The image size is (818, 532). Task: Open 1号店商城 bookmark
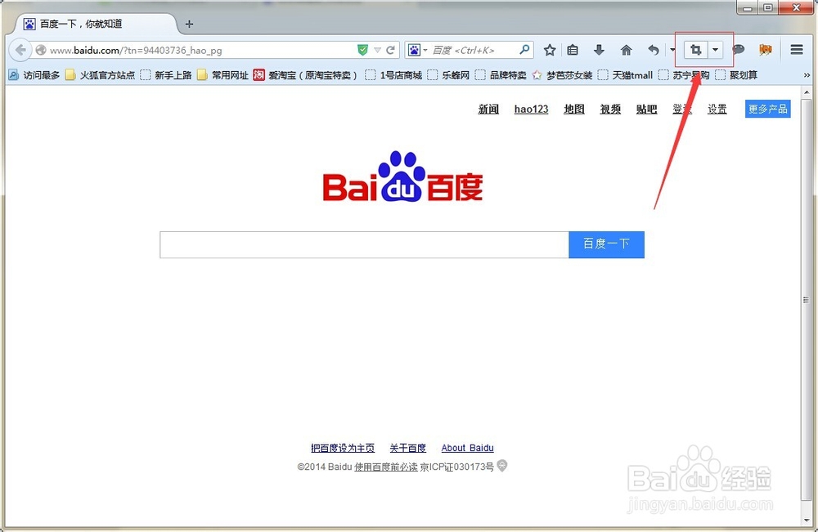coord(393,75)
